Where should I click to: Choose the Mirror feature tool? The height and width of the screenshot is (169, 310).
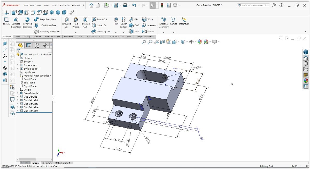click(x=148, y=31)
